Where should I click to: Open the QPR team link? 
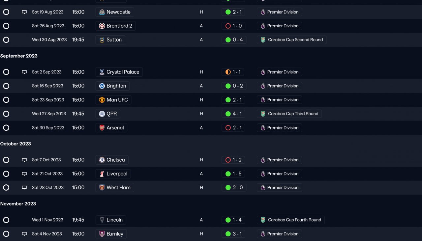[111, 114]
